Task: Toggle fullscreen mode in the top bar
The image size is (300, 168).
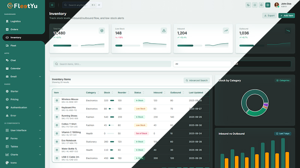Action: coord(255,5)
